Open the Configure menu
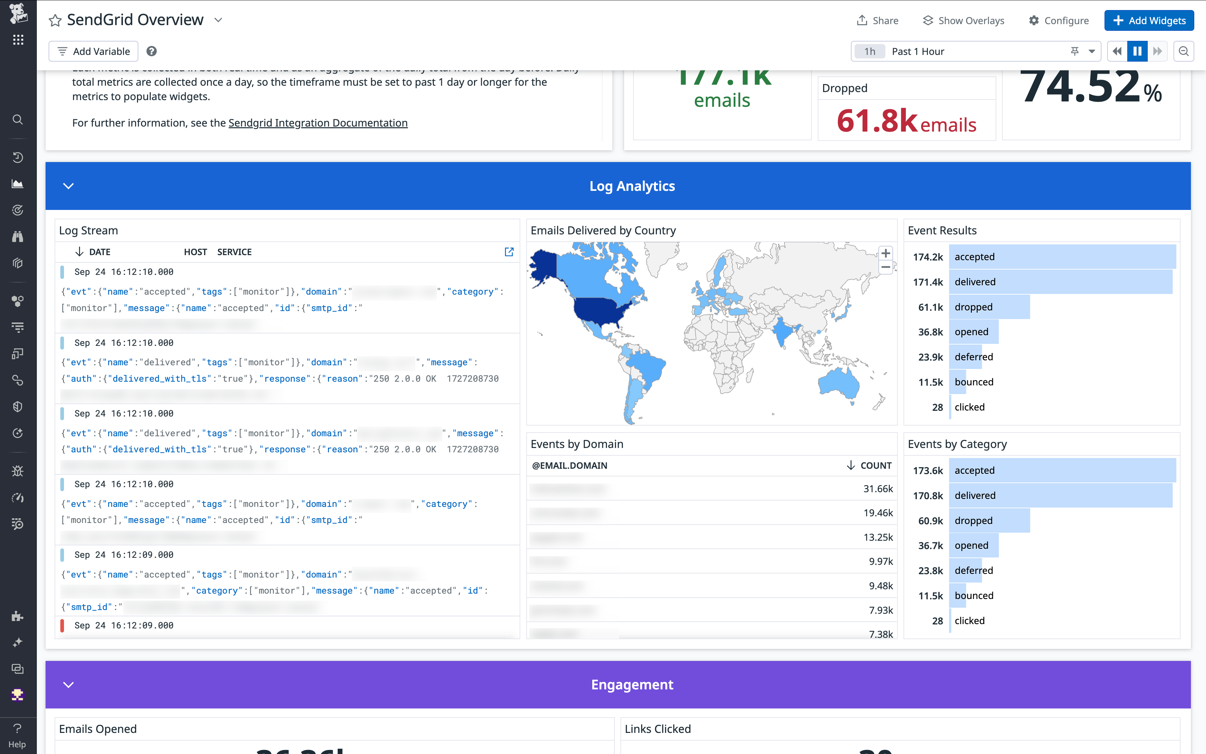Viewport: 1206px width, 754px height. click(x=1058, y=20)
